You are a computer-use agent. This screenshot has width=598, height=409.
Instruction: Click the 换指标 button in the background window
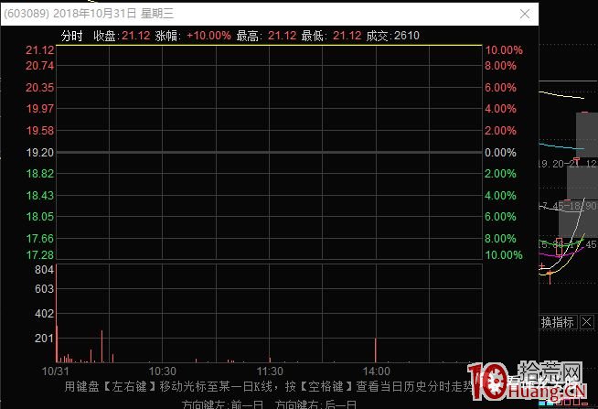click(558, 322)
